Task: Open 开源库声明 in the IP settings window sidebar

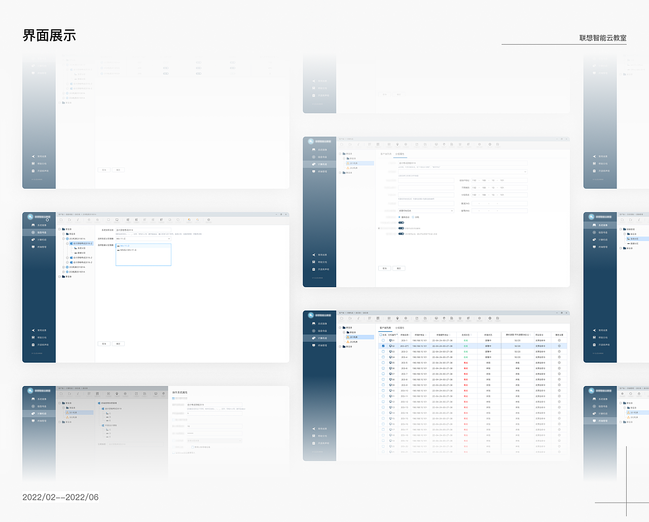Action: click(319, 269)
